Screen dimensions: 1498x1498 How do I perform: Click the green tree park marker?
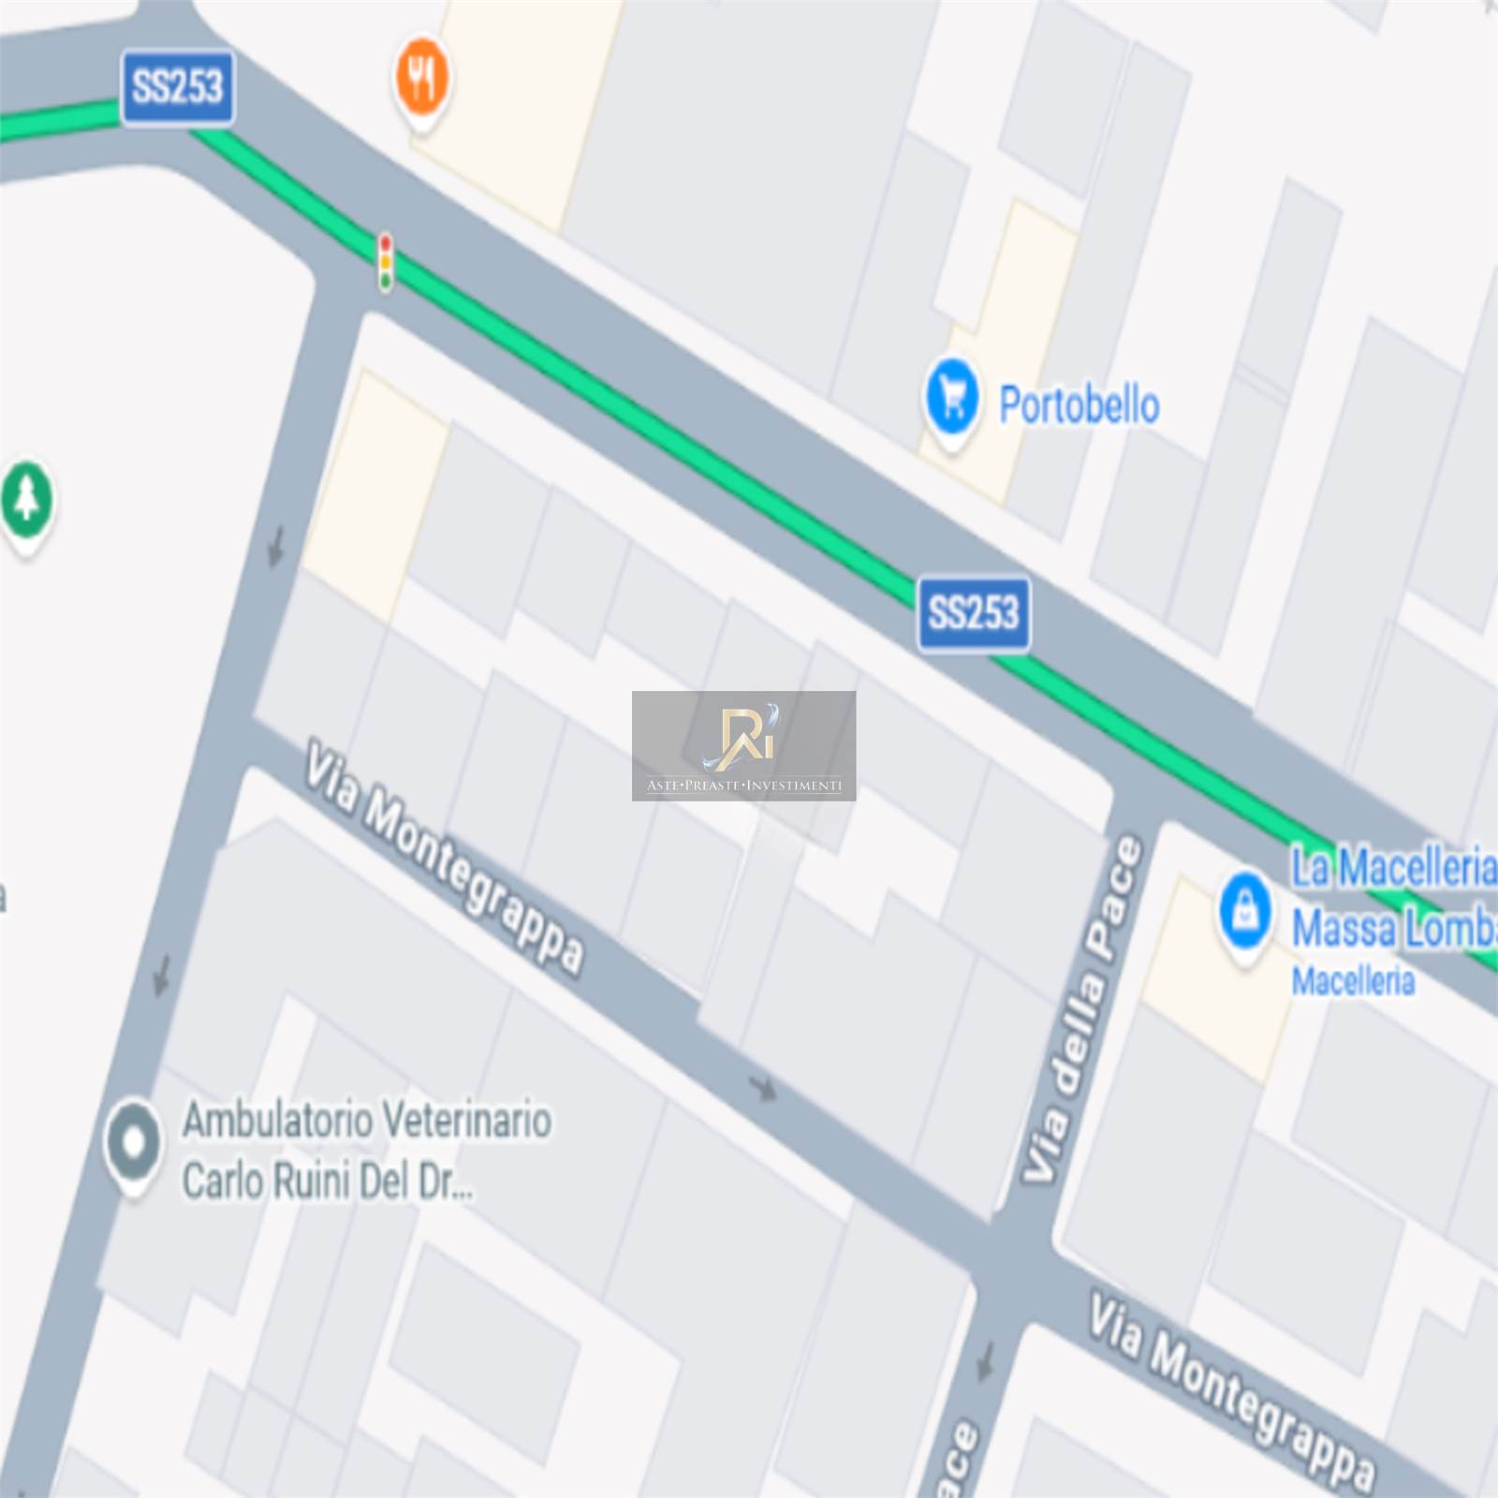(27, 506)
